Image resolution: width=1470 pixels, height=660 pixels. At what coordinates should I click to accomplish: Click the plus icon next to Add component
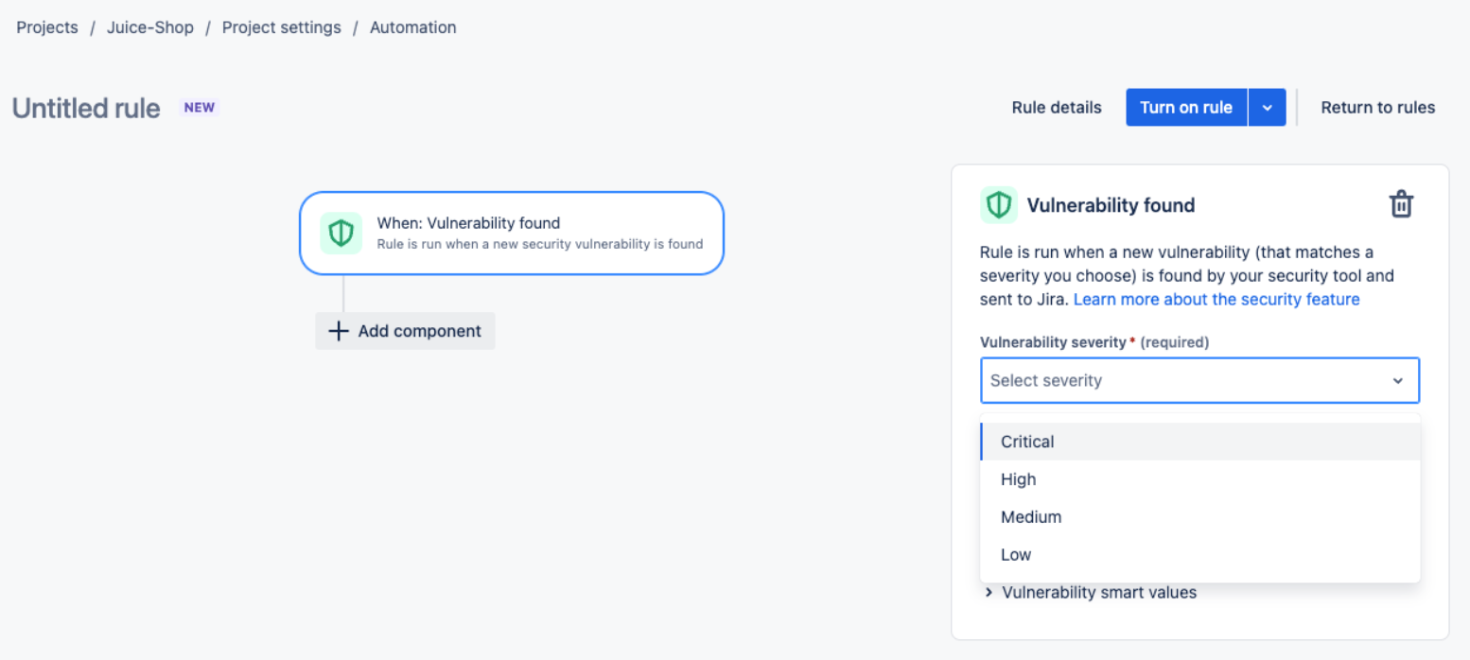tap(338, 331)
